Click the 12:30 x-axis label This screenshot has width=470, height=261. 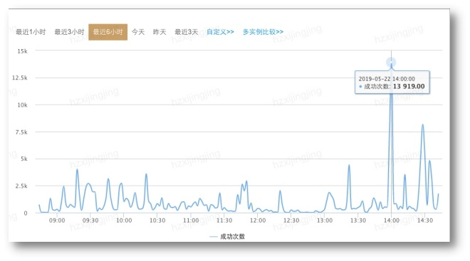pos(291,220)
